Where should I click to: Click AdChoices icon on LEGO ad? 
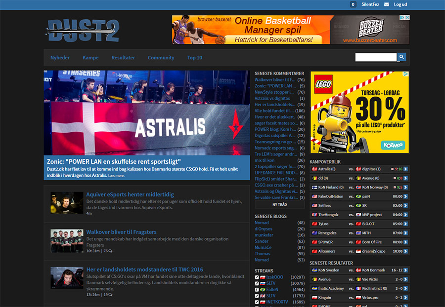(x=406, y=74)
